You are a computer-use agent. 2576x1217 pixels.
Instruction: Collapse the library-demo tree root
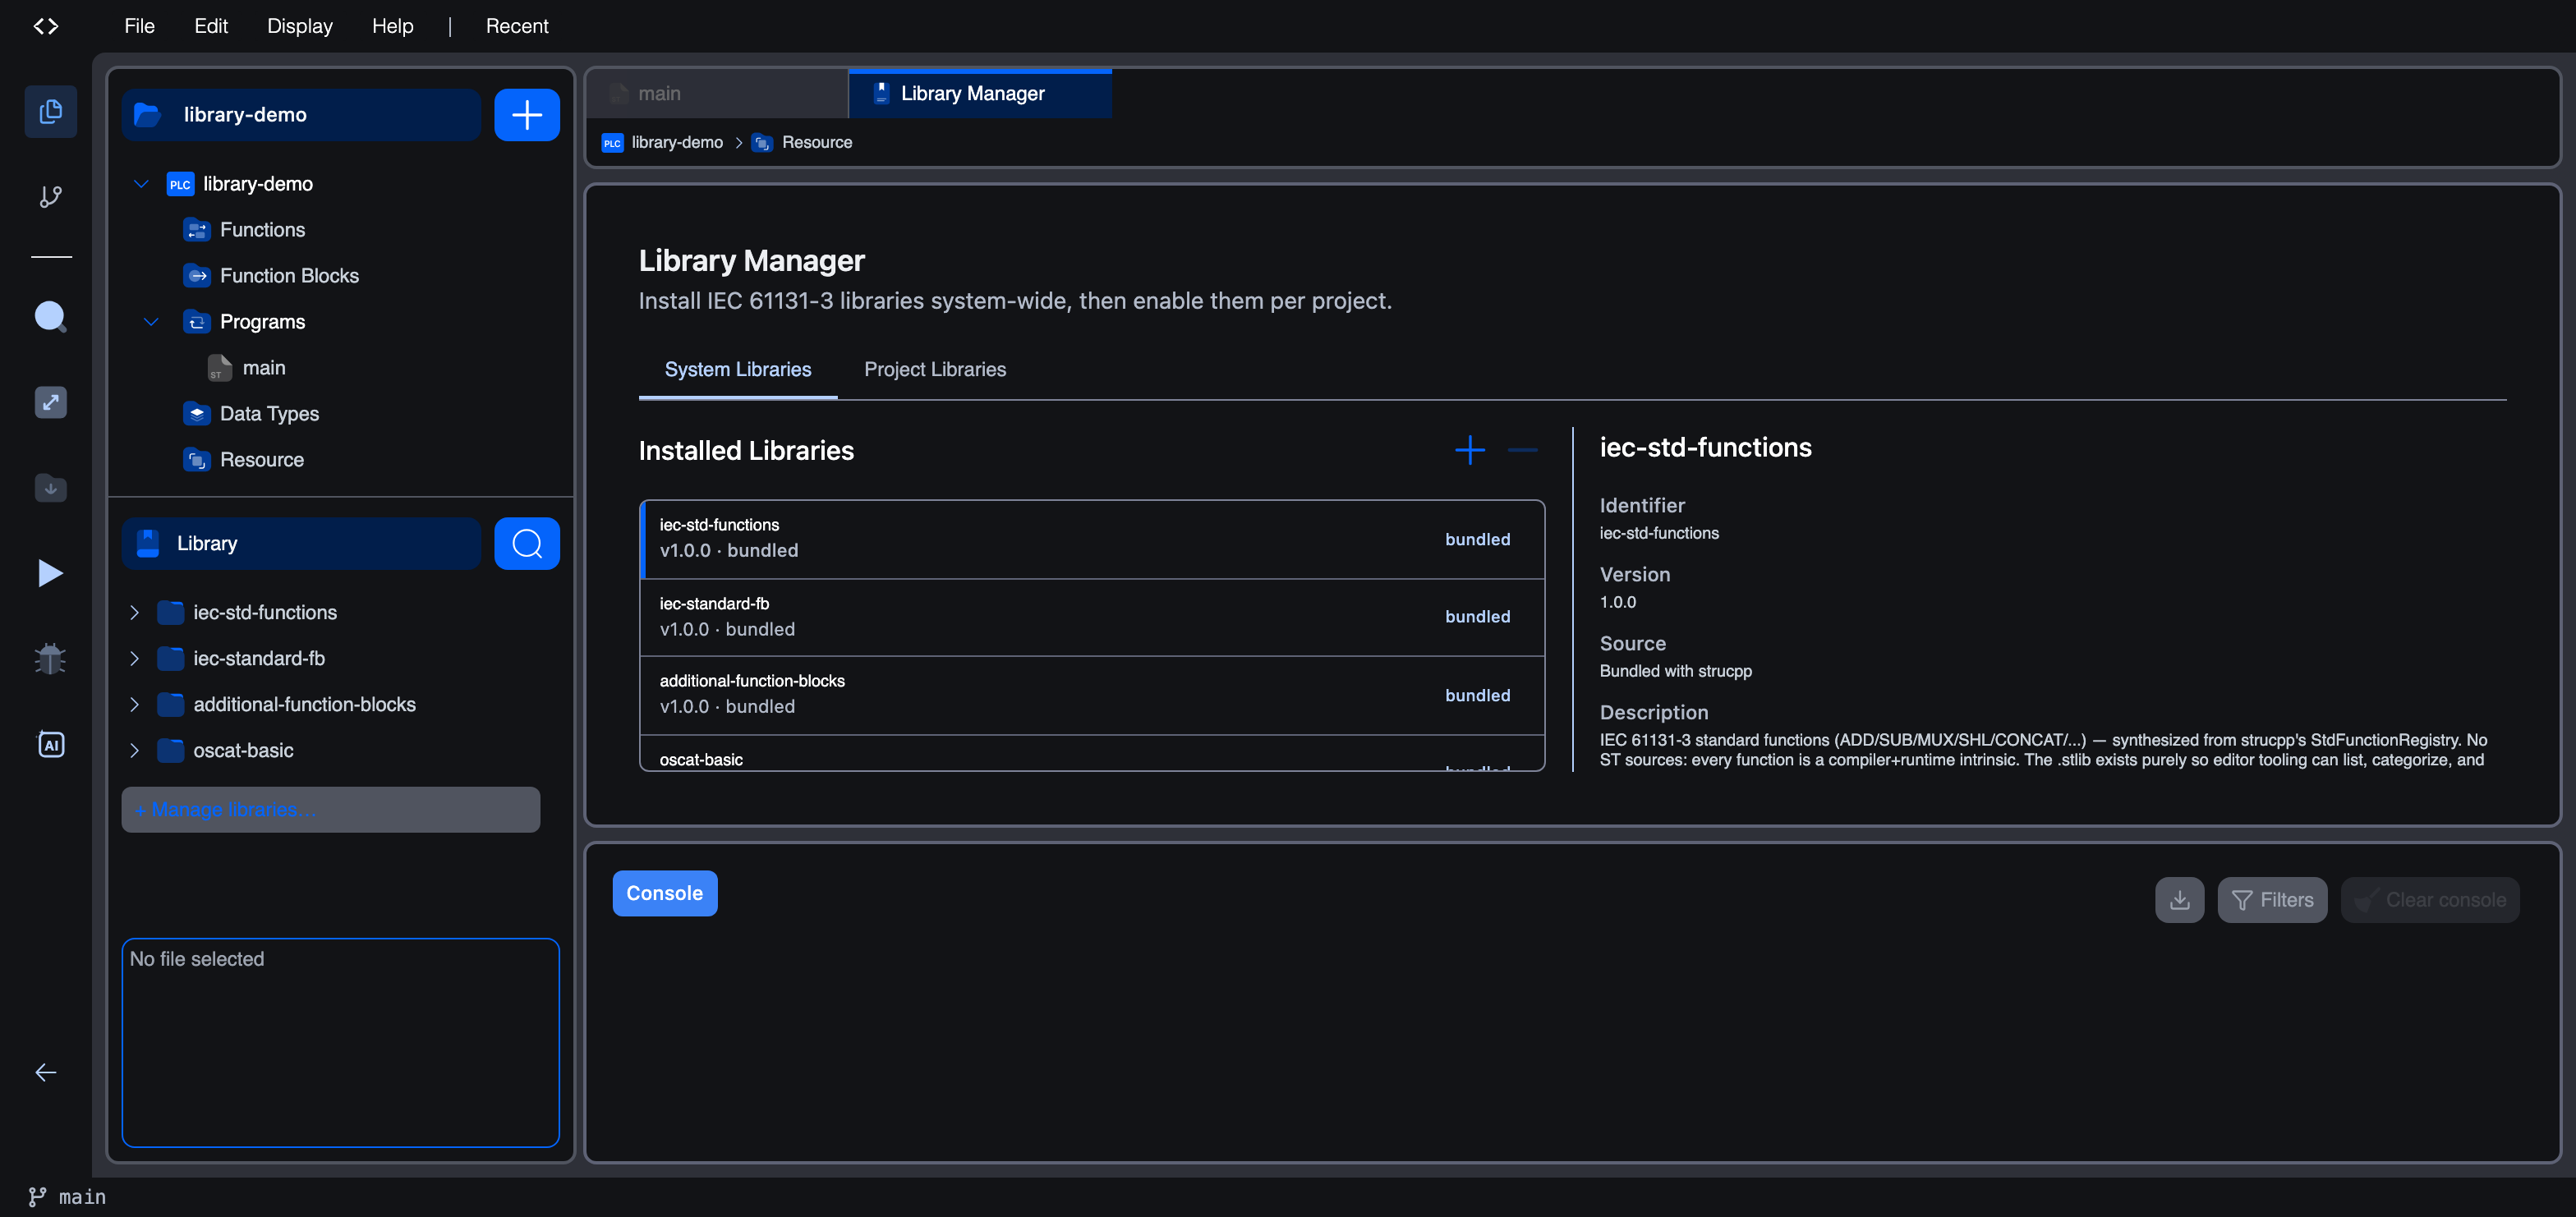pos(141,184)
